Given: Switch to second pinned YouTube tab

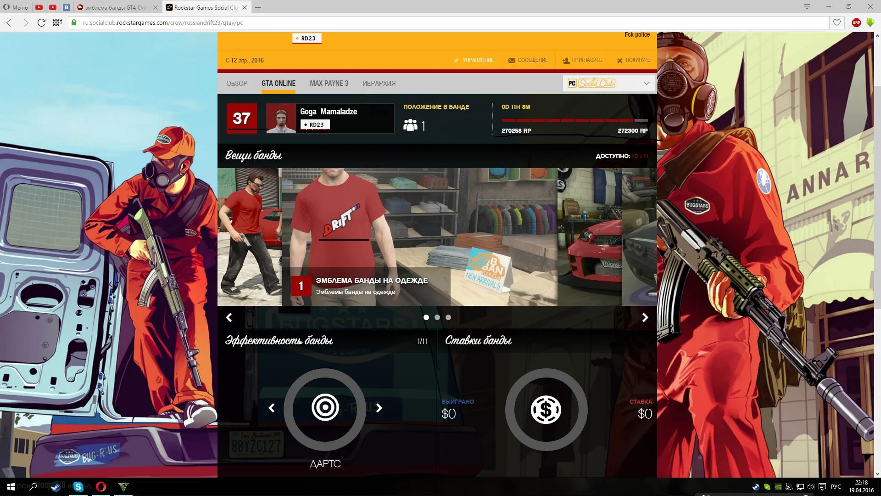Looking at the screenshot, I should point(53,7).
